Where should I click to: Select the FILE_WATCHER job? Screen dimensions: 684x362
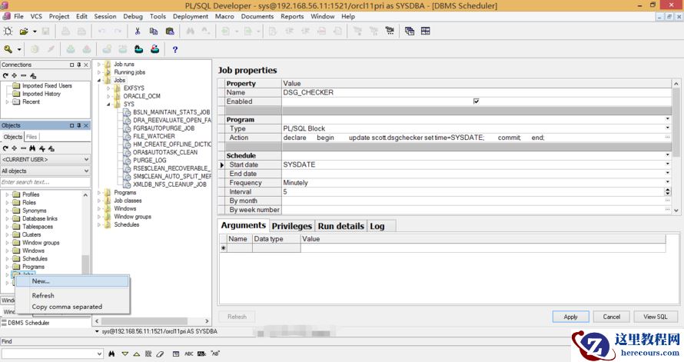pyautogui.click(x=154, y=136)
